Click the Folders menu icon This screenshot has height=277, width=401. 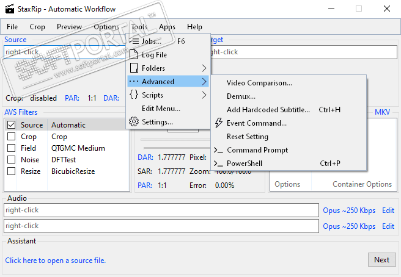point(134,68)
